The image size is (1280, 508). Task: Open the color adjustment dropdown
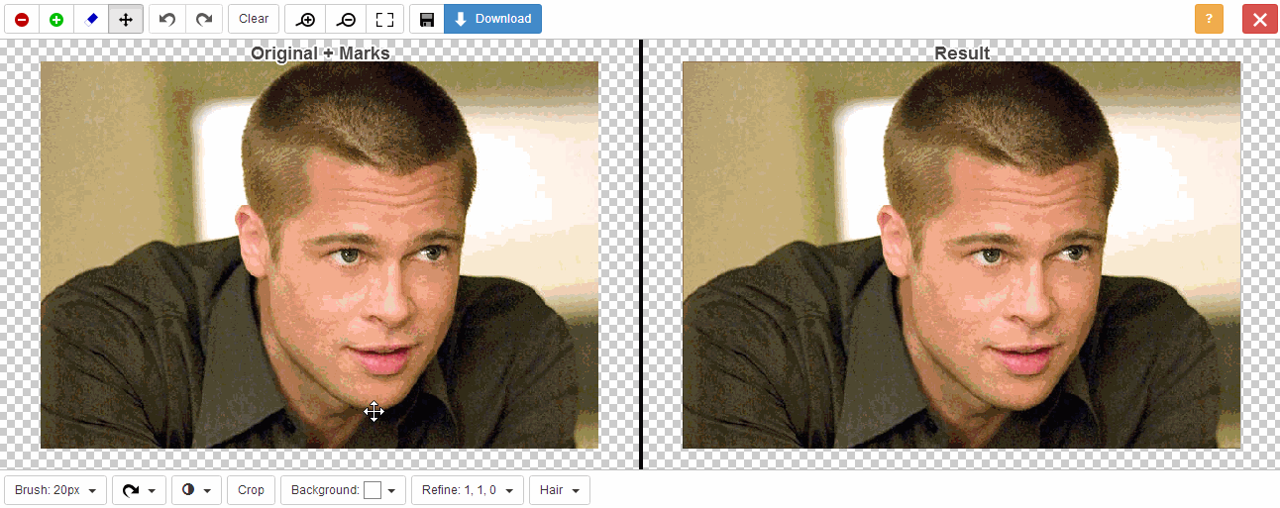coord(196,490)
